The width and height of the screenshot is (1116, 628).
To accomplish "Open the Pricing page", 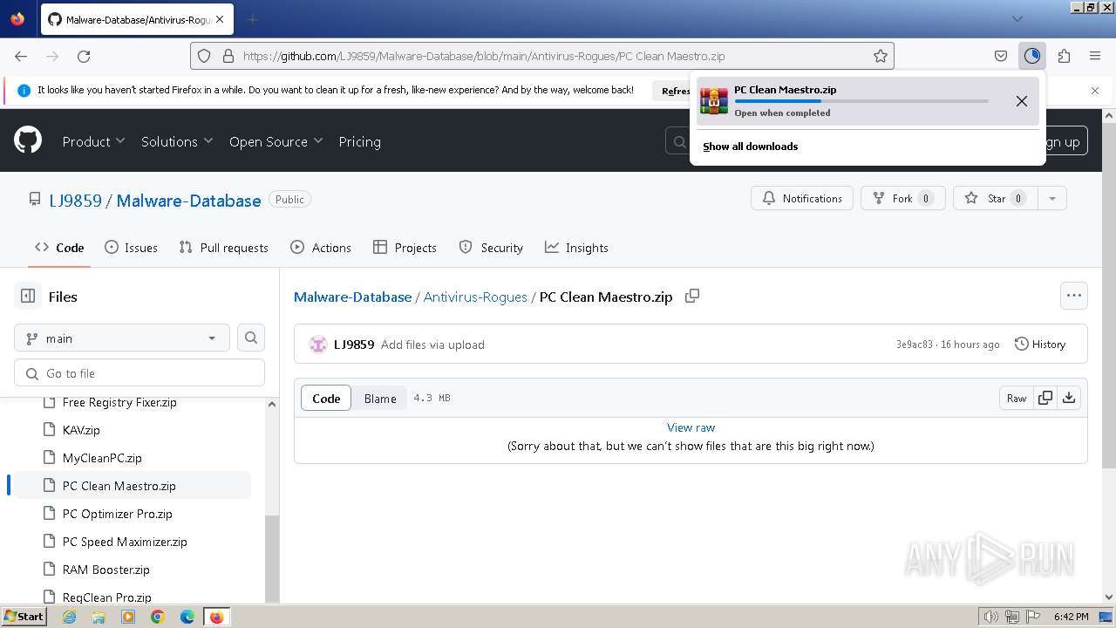I will pos(359,141).
